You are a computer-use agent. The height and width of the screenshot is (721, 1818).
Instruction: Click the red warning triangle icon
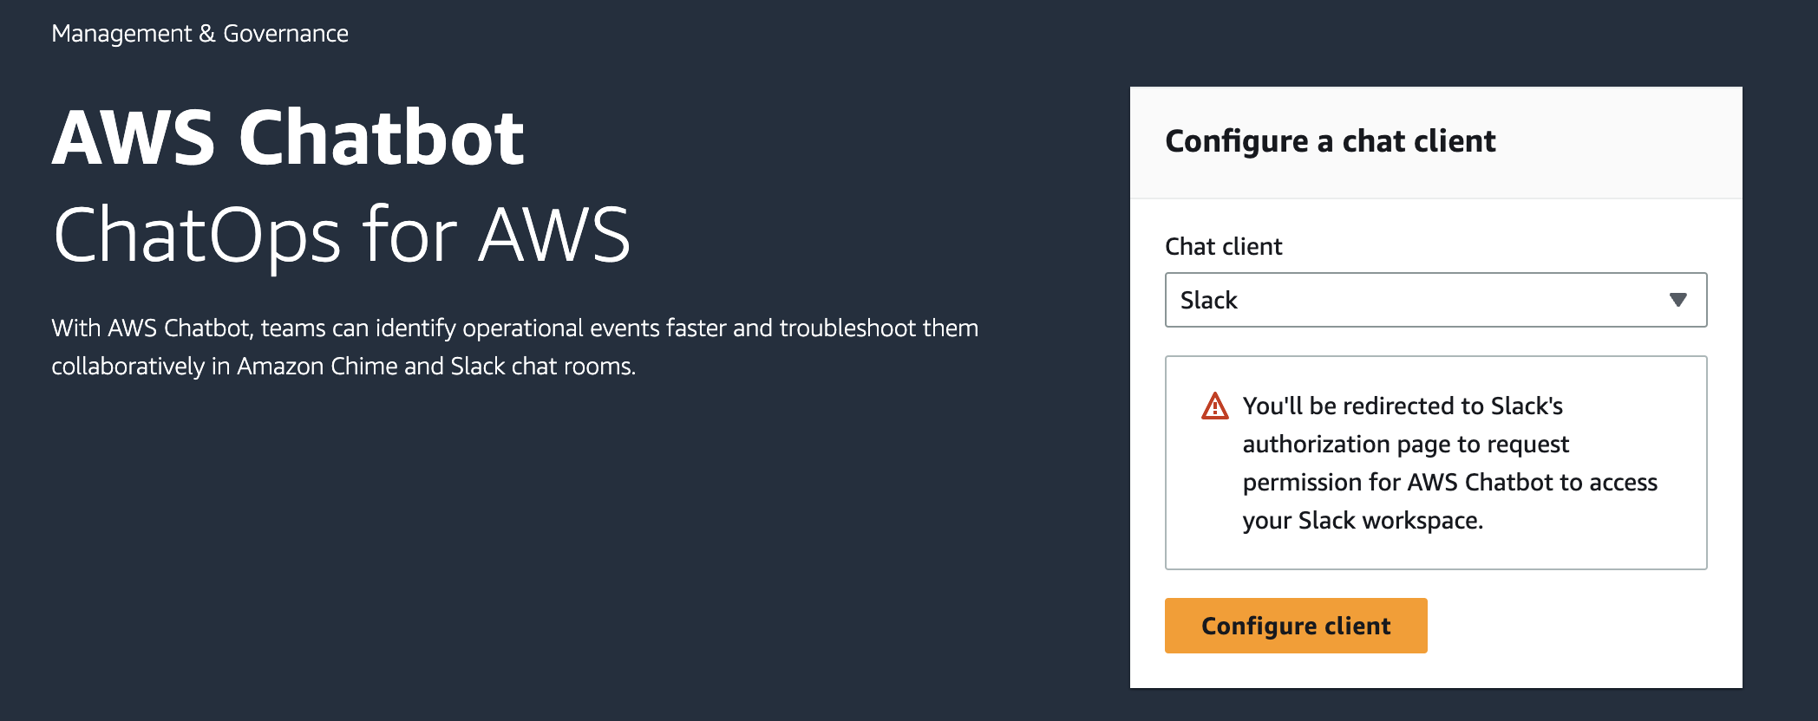click(x=1214, y=406)
